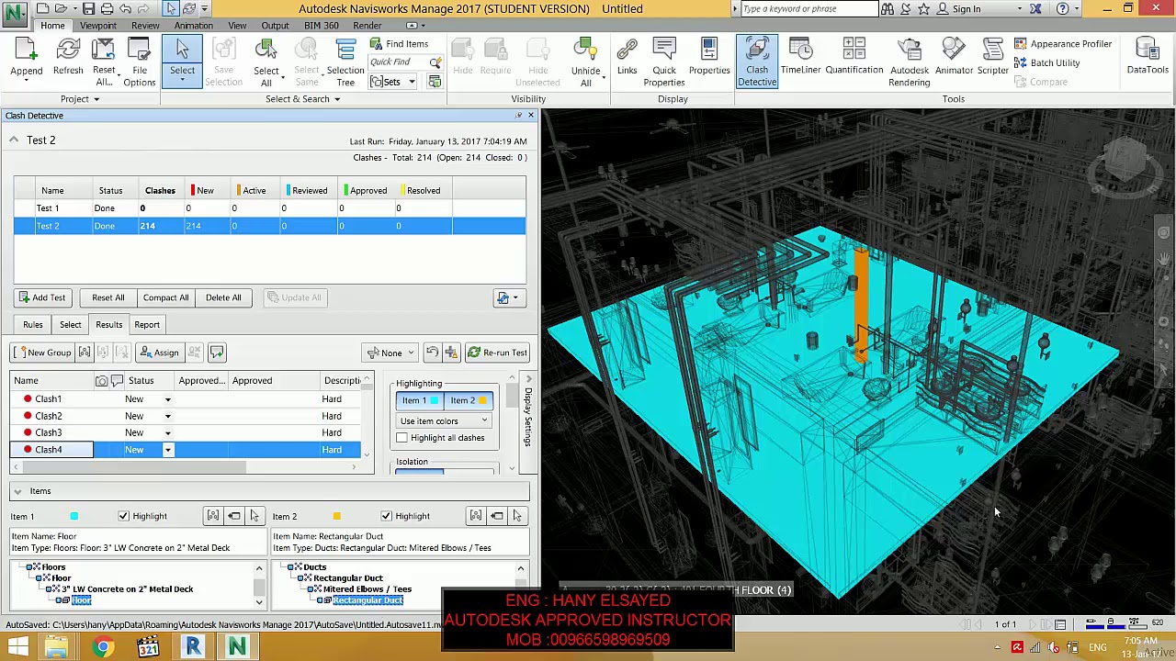Click the Item 1 Select-in-scene arrow icon
The image size is (1176, 661).
[x=254, y=516]
